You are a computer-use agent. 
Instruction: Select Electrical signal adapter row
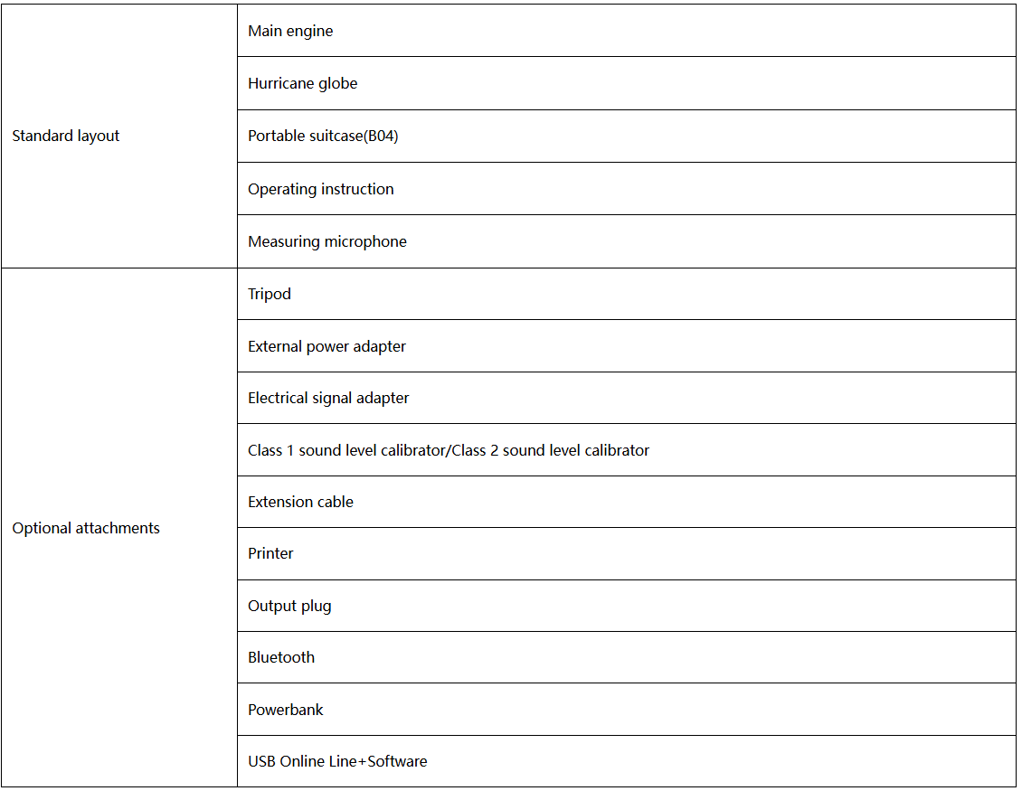pos(627,398)
